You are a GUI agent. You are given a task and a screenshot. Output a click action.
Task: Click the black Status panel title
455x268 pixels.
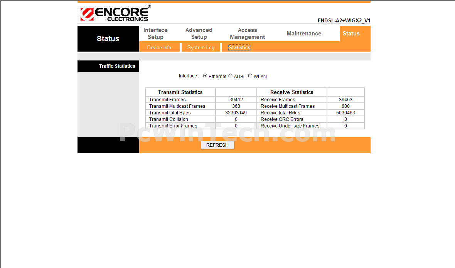[x=108, y=39]
